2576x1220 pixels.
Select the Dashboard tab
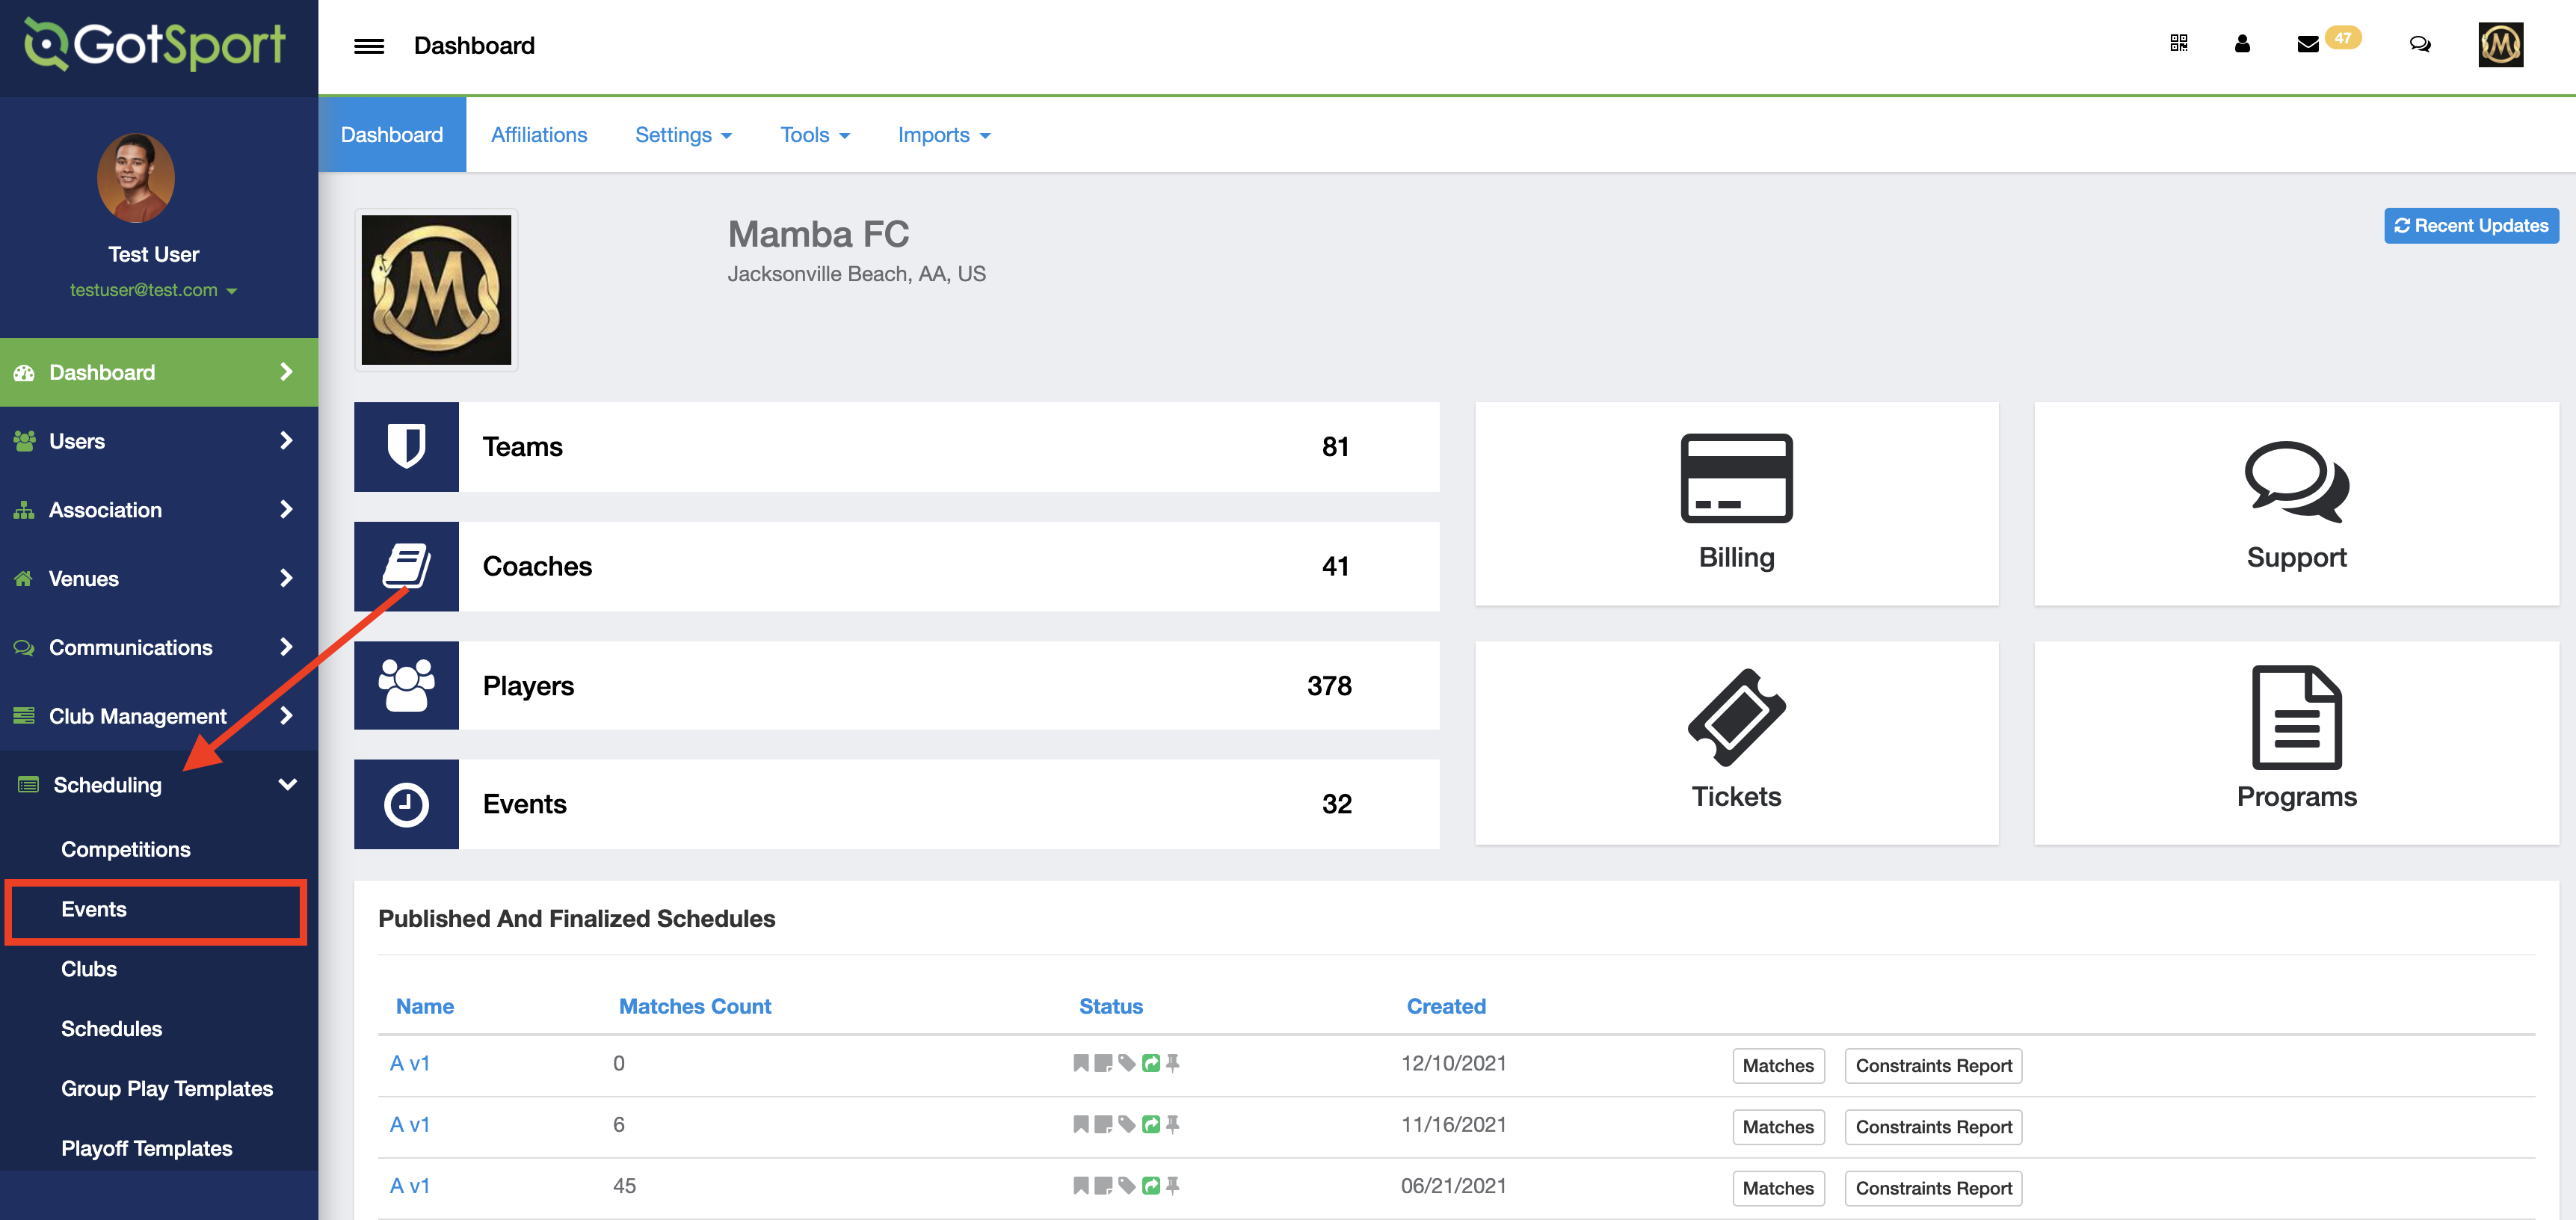pos(392,135)
